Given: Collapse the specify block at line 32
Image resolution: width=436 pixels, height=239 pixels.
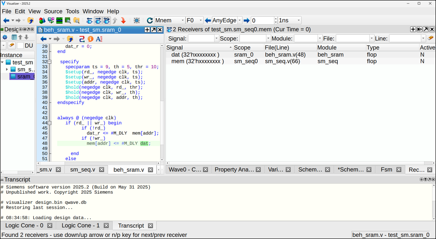Looking at the screenshot, I should (50, 62).
